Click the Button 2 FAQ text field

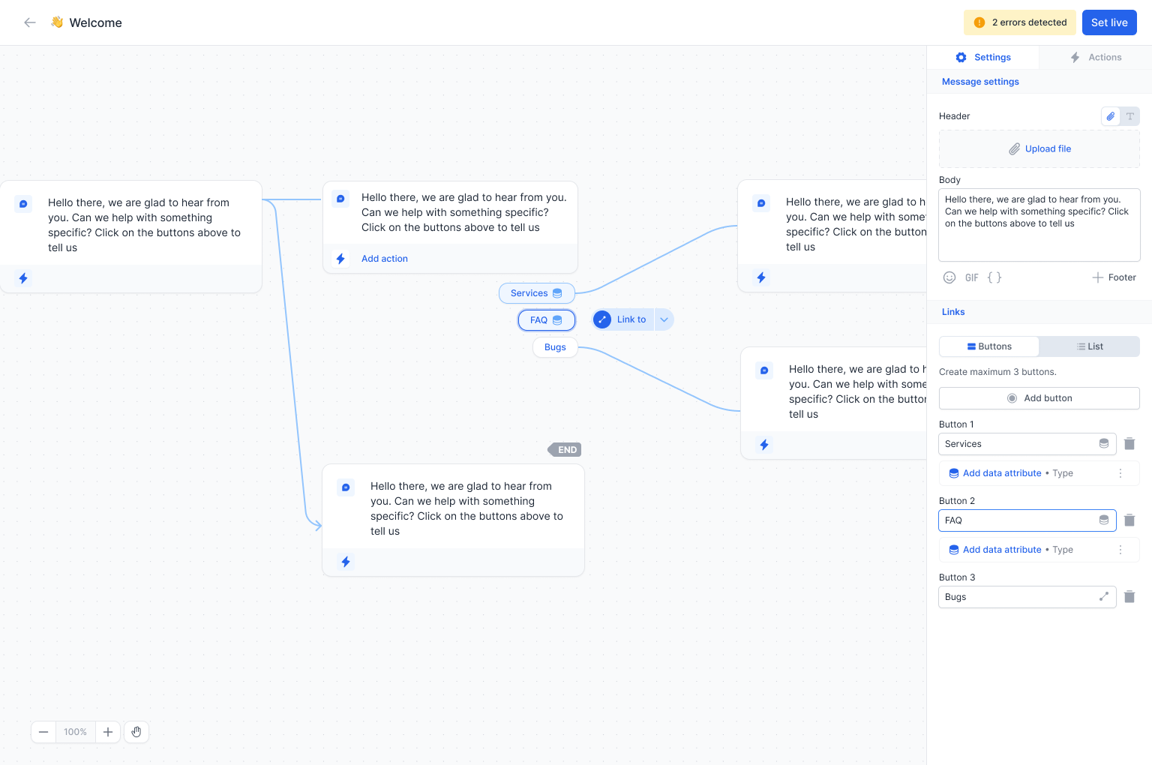[1018, 520]
